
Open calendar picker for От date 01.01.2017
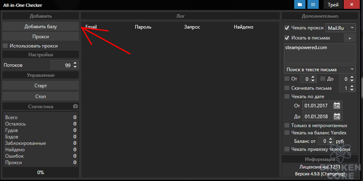336,105
